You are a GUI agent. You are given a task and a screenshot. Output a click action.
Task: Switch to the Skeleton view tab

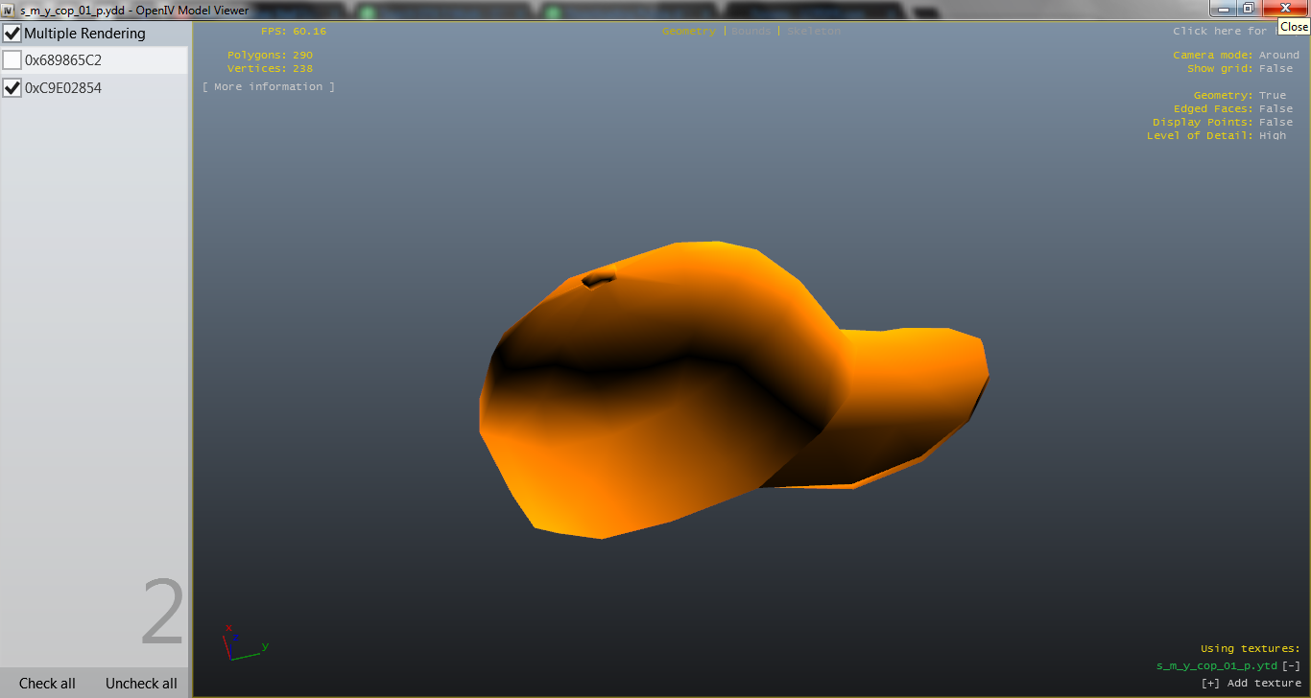click(x=814, y=32)
